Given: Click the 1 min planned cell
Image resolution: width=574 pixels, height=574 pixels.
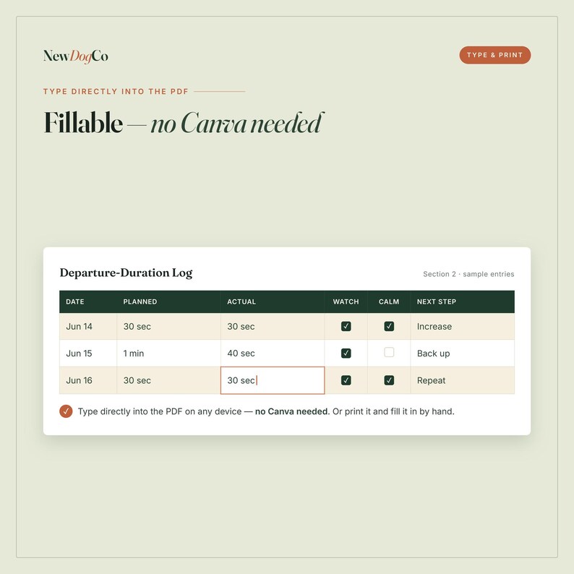Looking at the screenshot, I should pyautogui.click(x=168, y=354).
